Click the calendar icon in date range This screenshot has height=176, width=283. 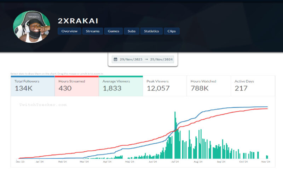(116, 59)
